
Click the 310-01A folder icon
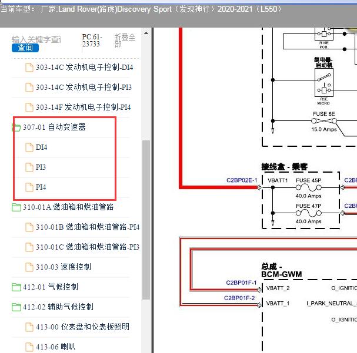click(16, 207)
